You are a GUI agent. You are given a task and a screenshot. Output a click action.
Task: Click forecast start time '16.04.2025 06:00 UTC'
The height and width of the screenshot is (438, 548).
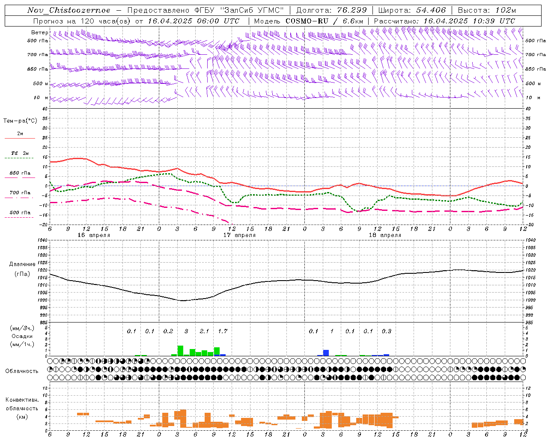(194, 21)
